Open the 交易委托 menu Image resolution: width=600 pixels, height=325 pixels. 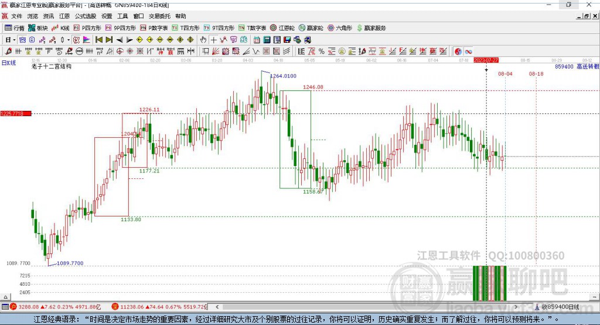coord(159,16)
